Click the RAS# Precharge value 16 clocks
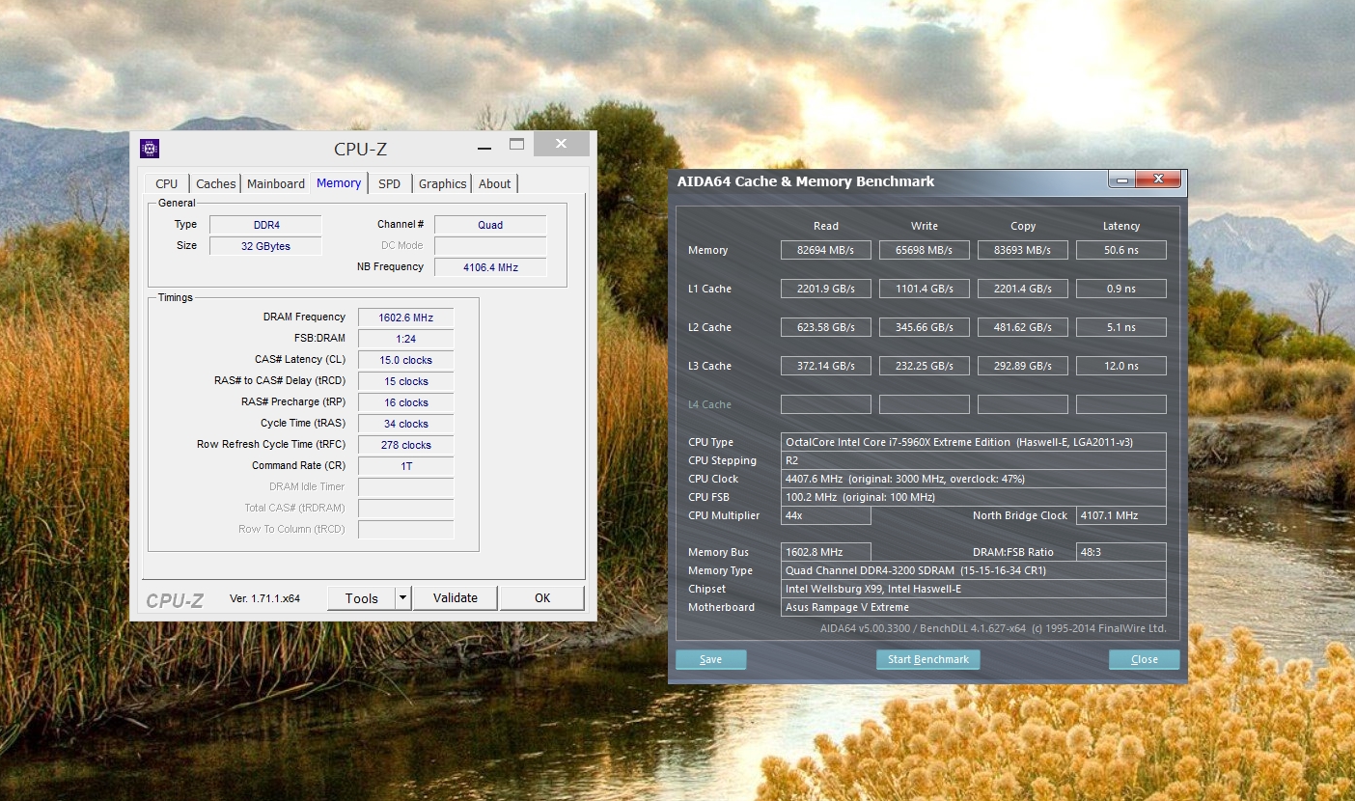Viewport: 1355px width, 801px height. click(405, 402)
